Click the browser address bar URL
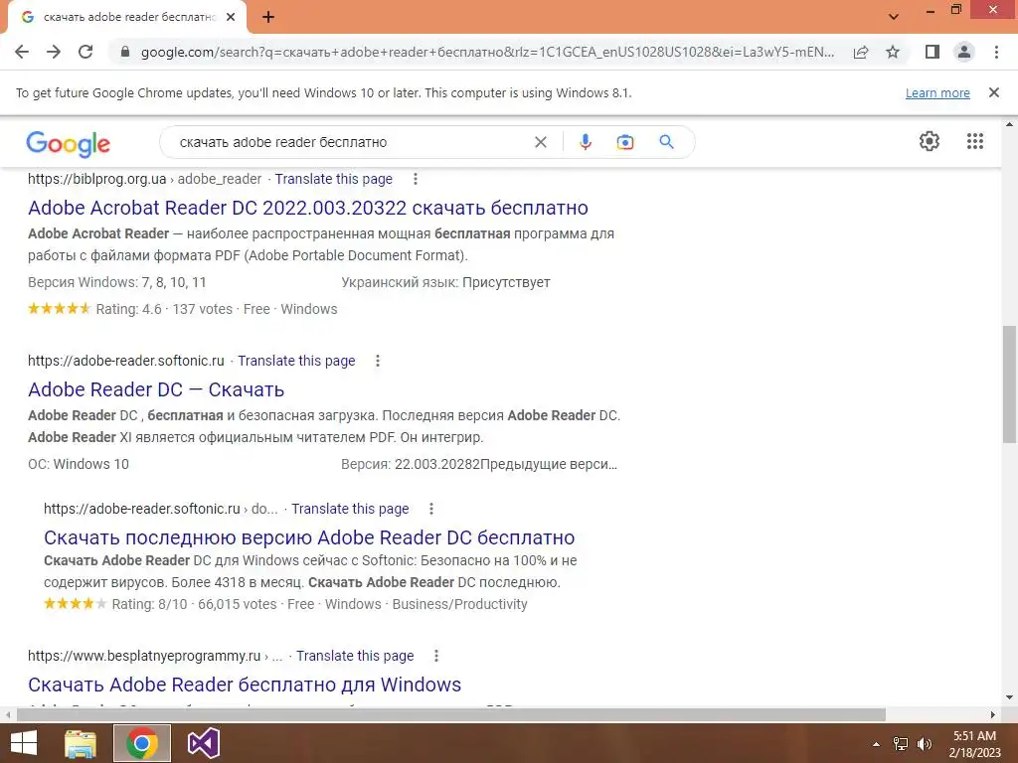The height and width of the screenshot is (763, 1018). 487,52
